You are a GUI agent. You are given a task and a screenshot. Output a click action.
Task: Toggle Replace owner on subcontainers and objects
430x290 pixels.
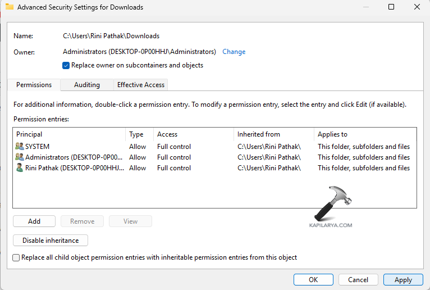[66, 65]
